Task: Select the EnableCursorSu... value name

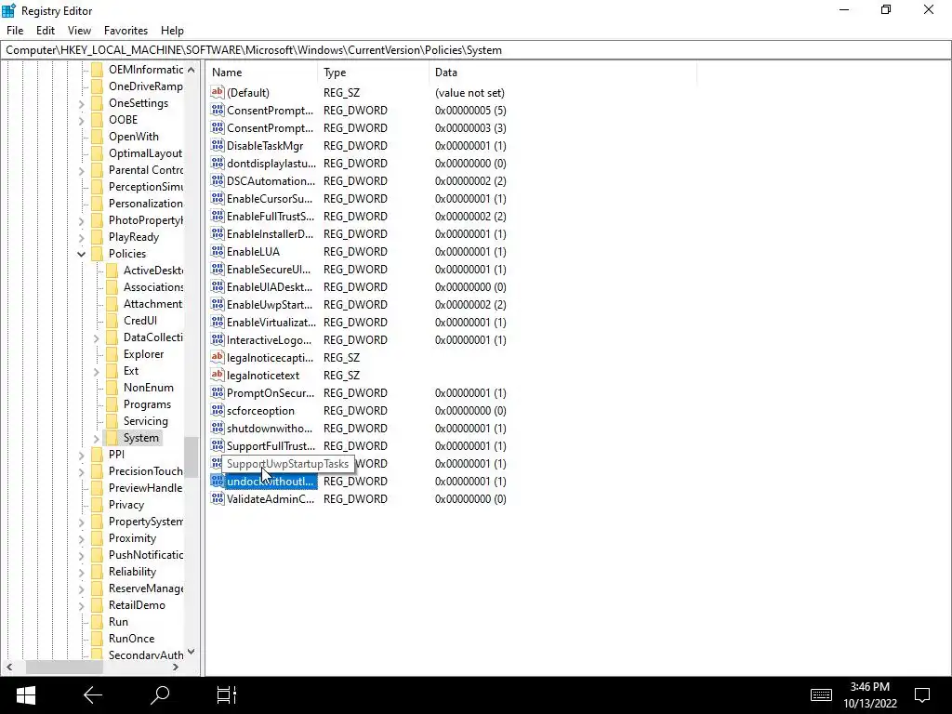Action: (270, 199)
